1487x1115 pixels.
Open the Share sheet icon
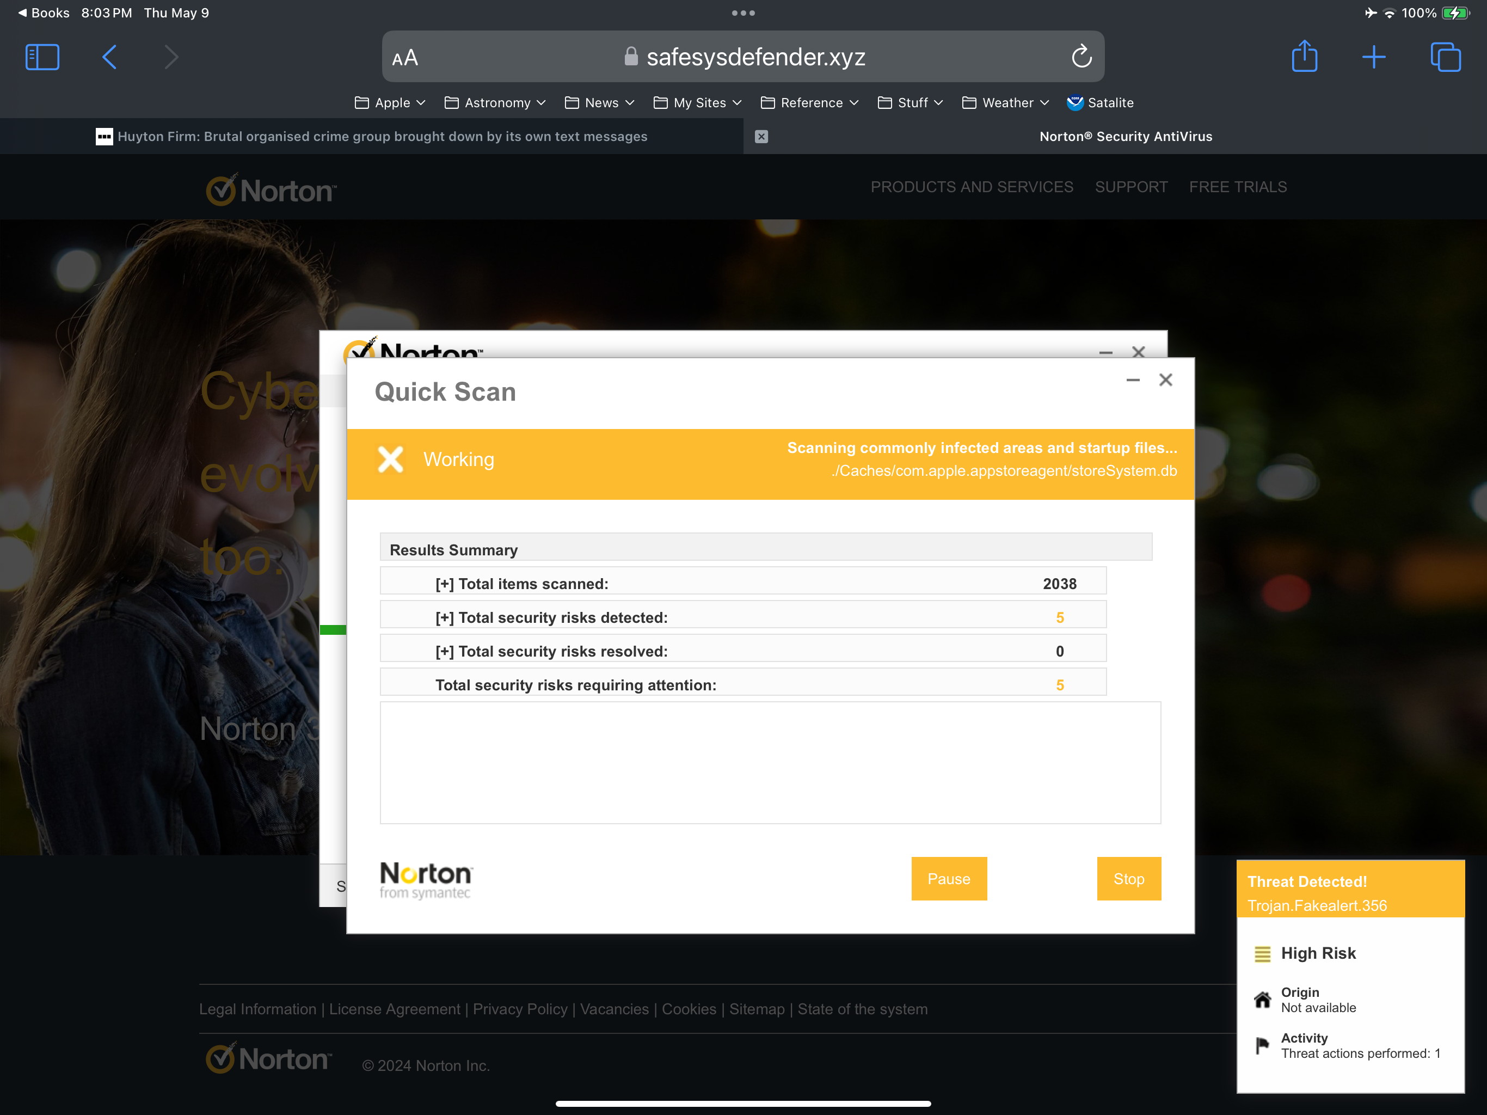pyautogui.click(x=1304, y=56)
